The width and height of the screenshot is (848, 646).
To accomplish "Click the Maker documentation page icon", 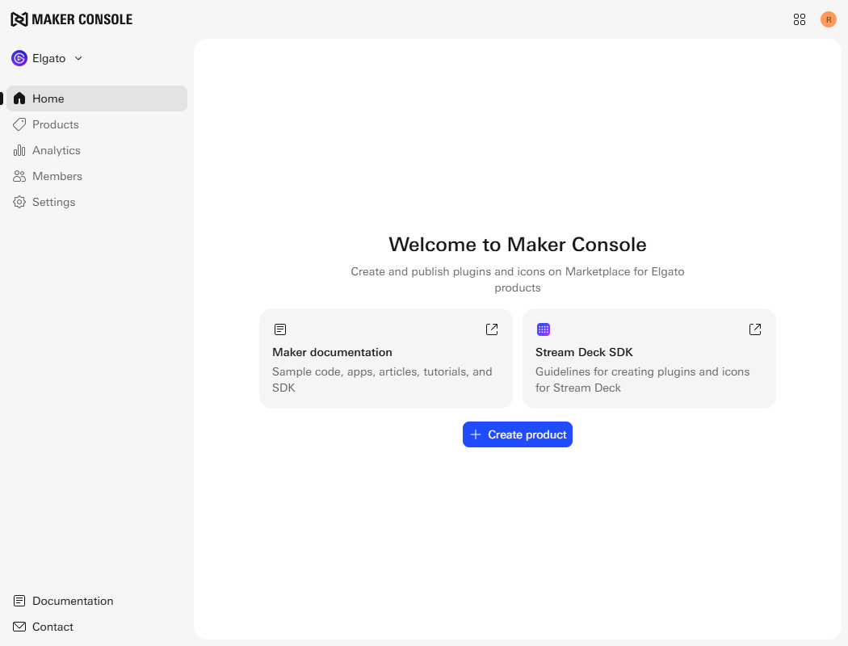I will pos(280,329).
